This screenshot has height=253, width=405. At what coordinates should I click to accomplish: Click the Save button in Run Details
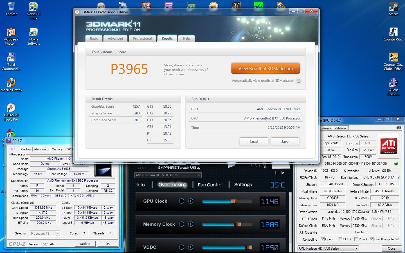(285, 141)
